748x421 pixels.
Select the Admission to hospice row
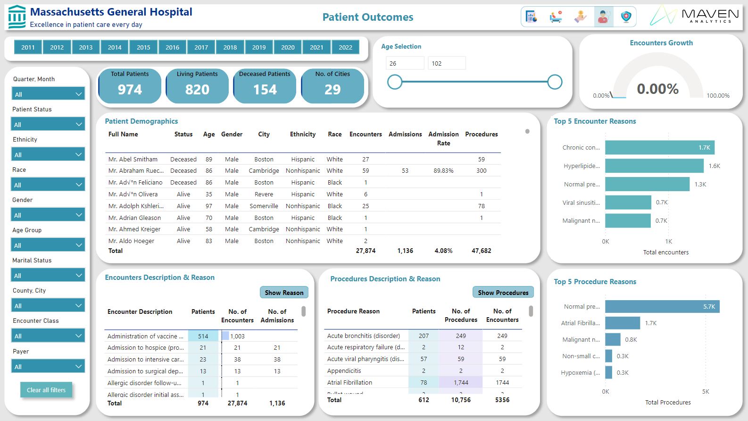point(201,347)
